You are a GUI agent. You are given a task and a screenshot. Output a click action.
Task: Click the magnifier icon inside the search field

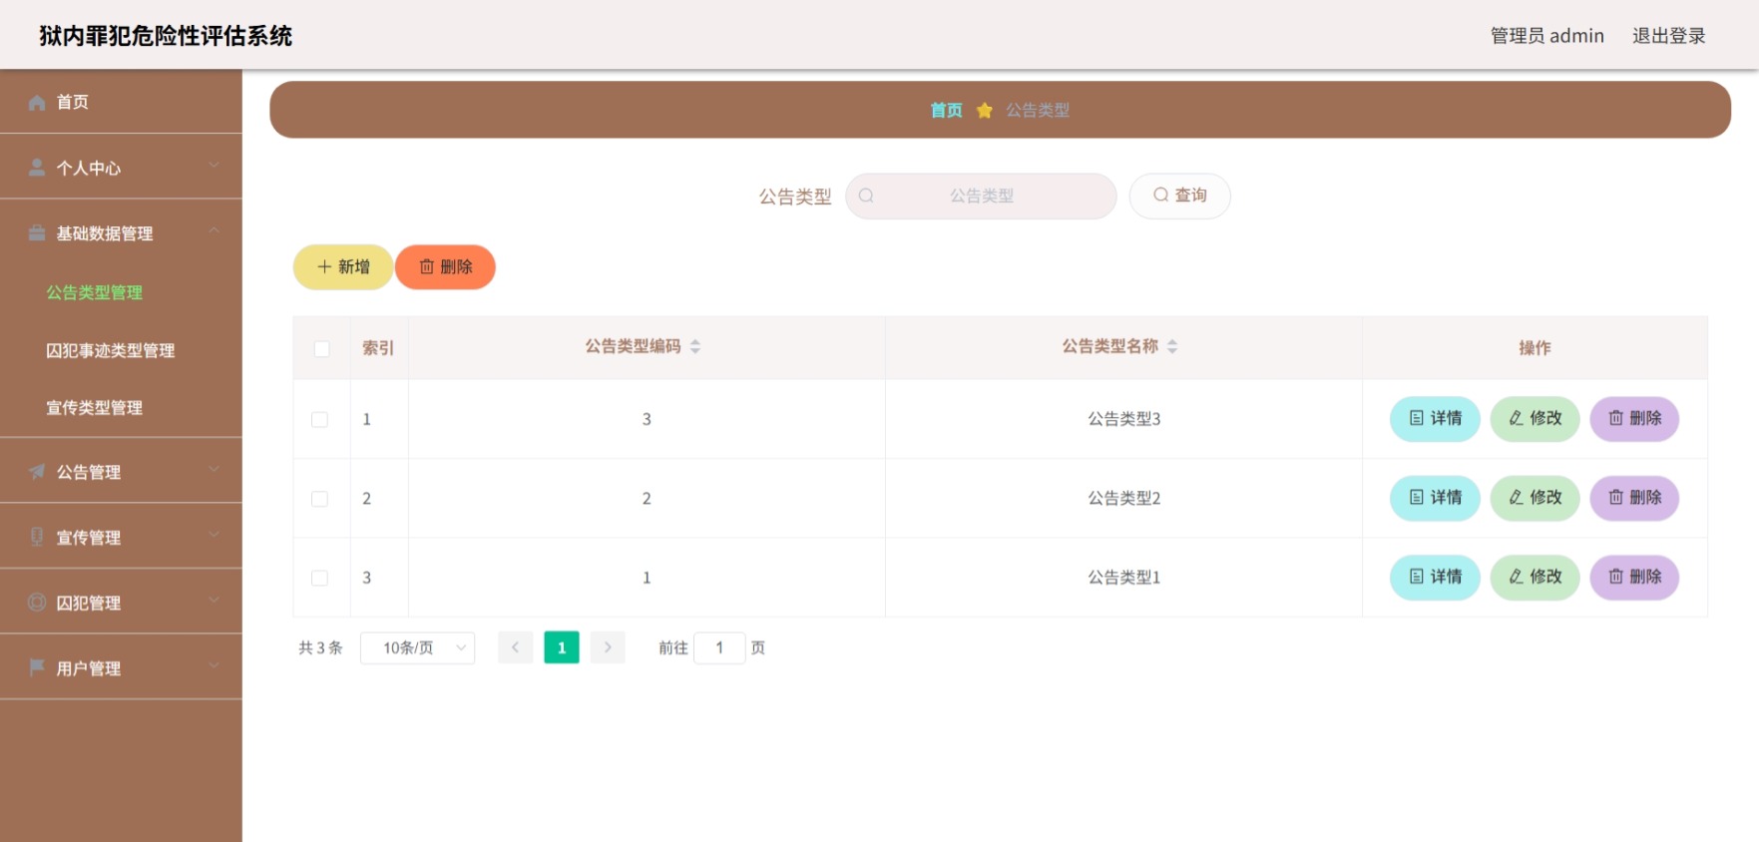866,196
